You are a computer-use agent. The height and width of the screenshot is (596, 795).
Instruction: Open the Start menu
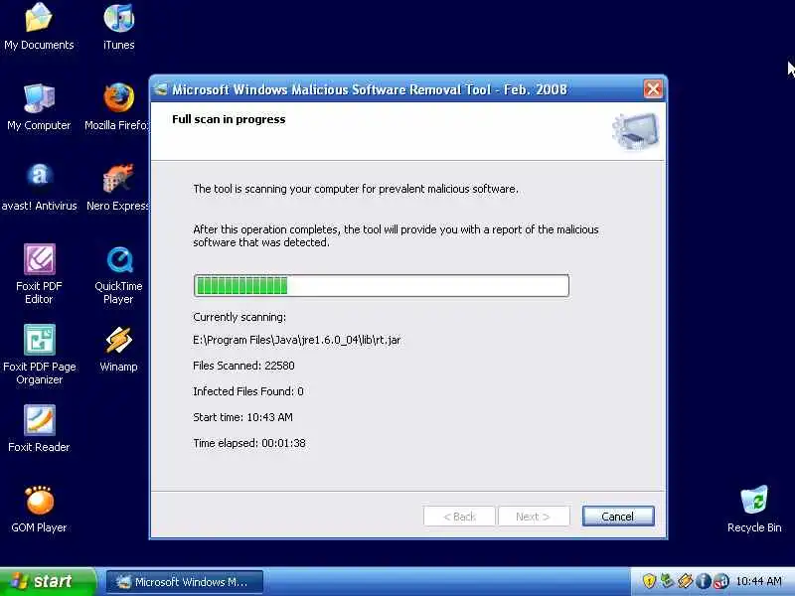pyautogui.click(x=48, y=581)
